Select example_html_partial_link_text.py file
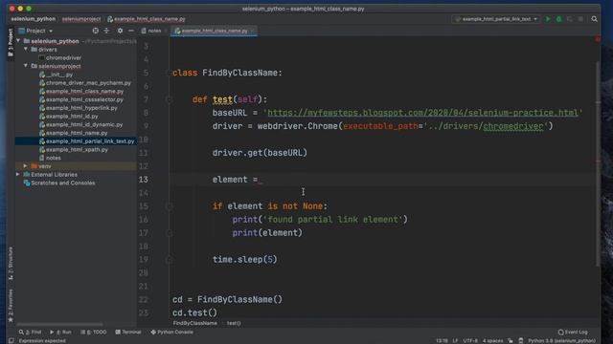This screenshot has width=613, height=344. coord(90,141)
